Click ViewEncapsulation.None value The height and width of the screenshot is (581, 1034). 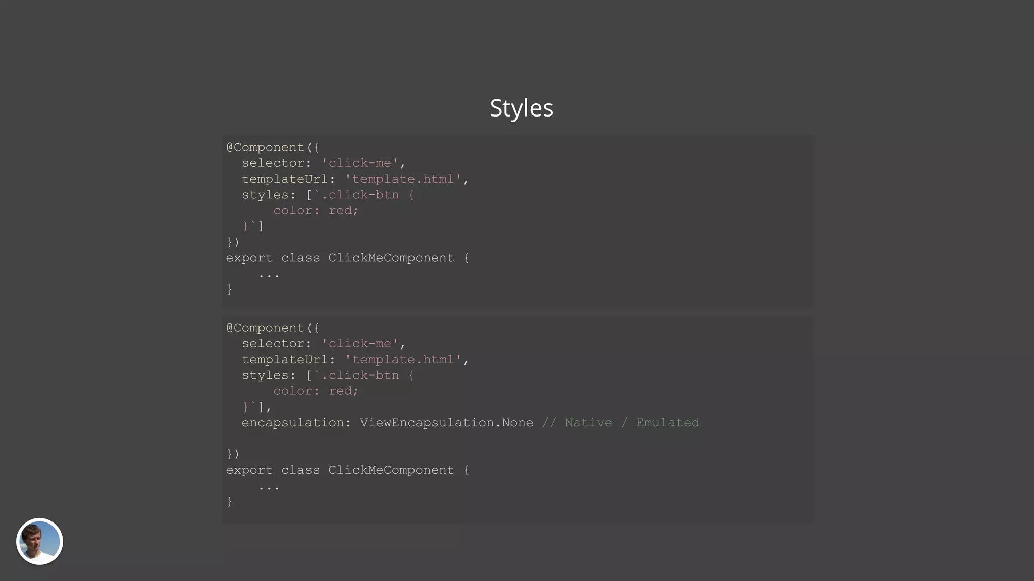pos(446,423)
